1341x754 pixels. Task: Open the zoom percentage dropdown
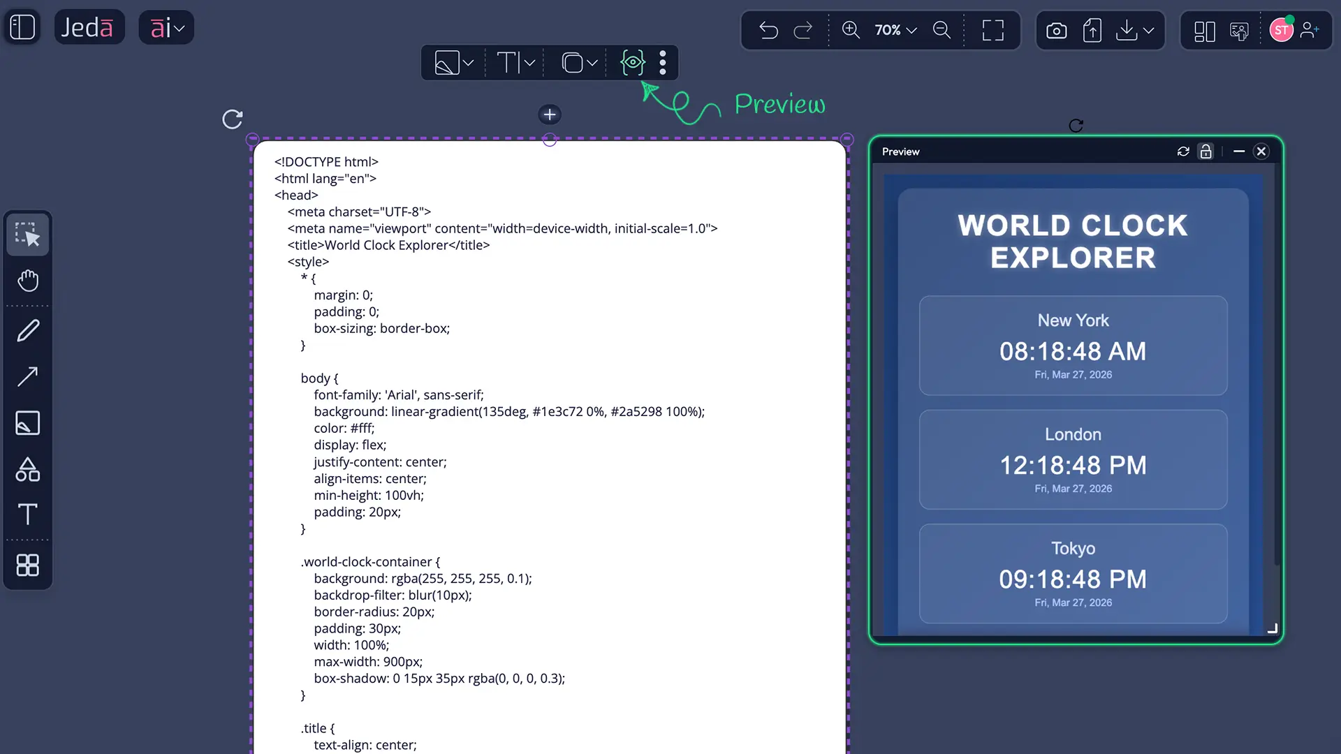point(895,30)
